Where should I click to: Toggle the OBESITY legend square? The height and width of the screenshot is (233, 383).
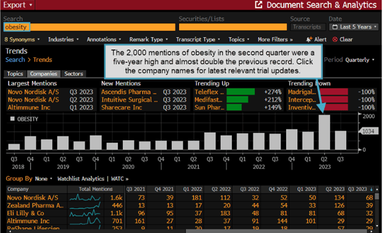(x=12, y=119)
